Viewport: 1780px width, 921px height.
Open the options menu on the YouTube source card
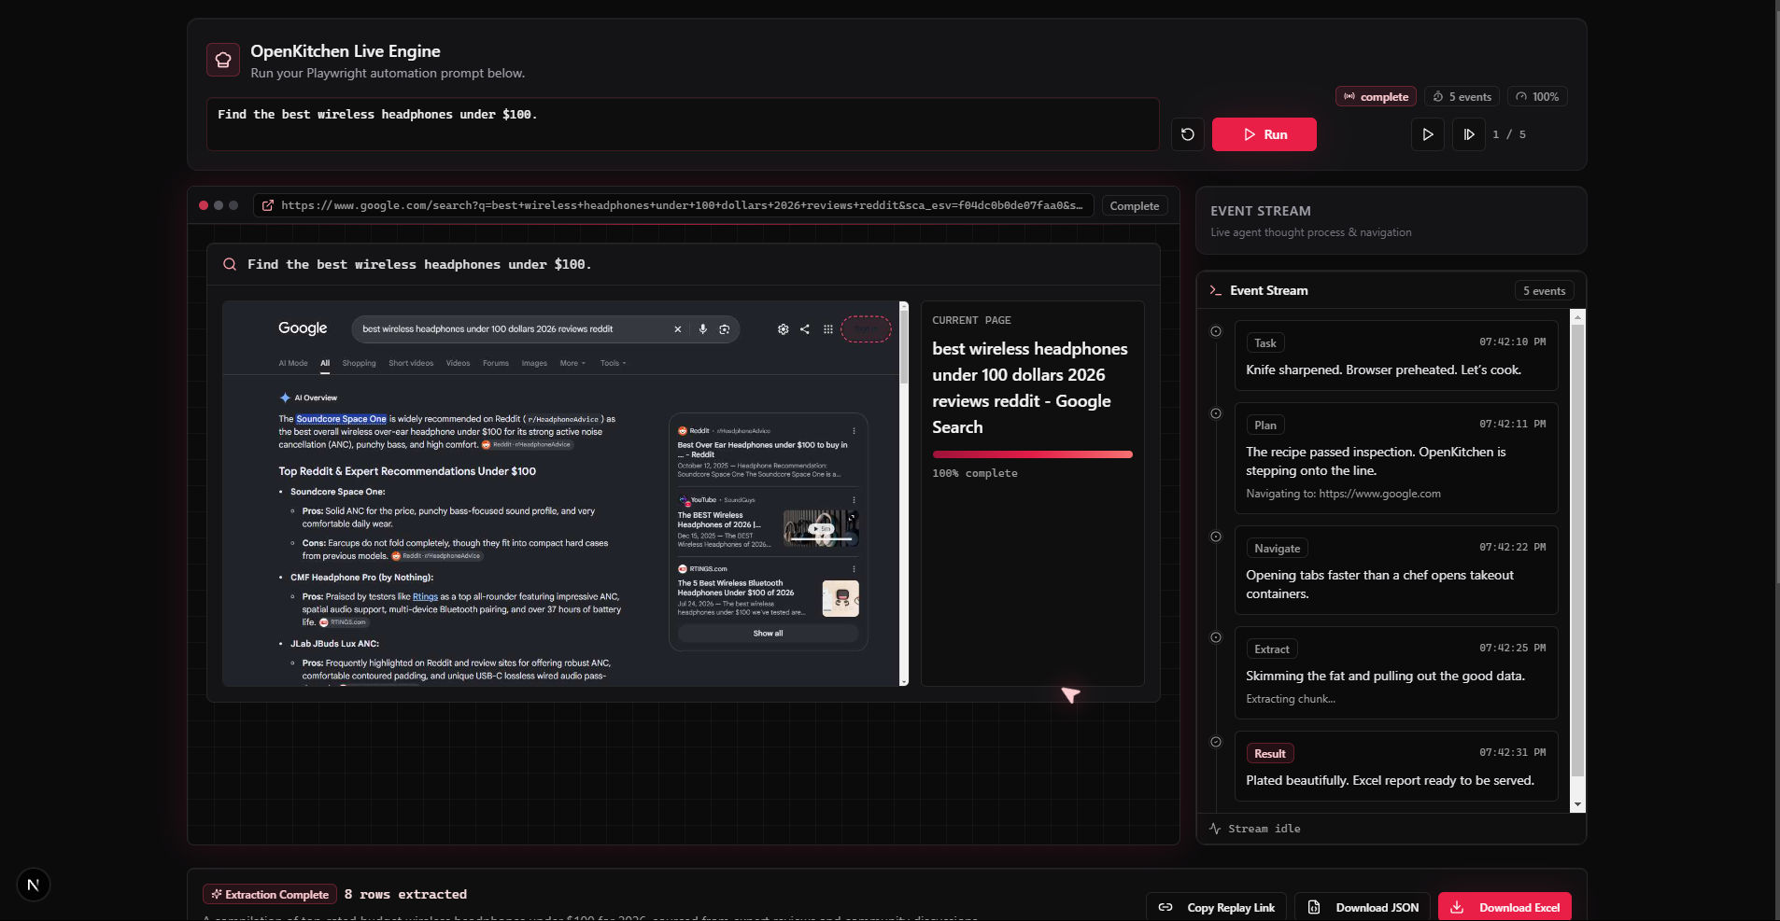click(854, 500)
